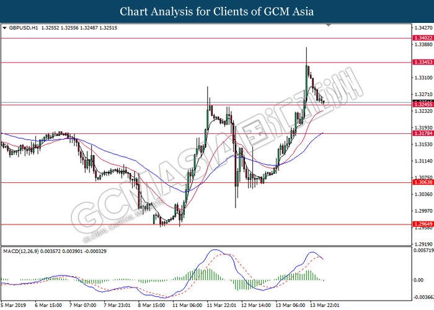The height and width of the screenshot is (310, 434).
Task: Click the MACD(12,26,9) indicator label
Action: click(21, 251)
